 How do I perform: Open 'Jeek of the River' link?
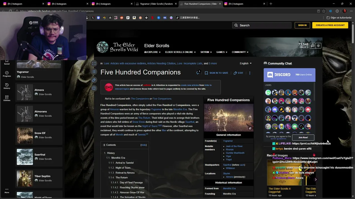(234, 146)
